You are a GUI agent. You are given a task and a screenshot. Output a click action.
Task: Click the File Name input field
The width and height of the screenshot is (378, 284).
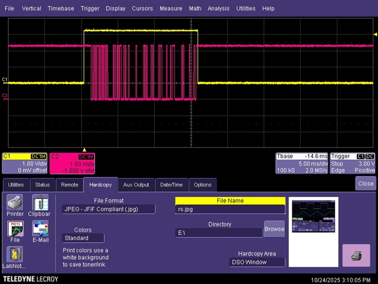[230, 209]
